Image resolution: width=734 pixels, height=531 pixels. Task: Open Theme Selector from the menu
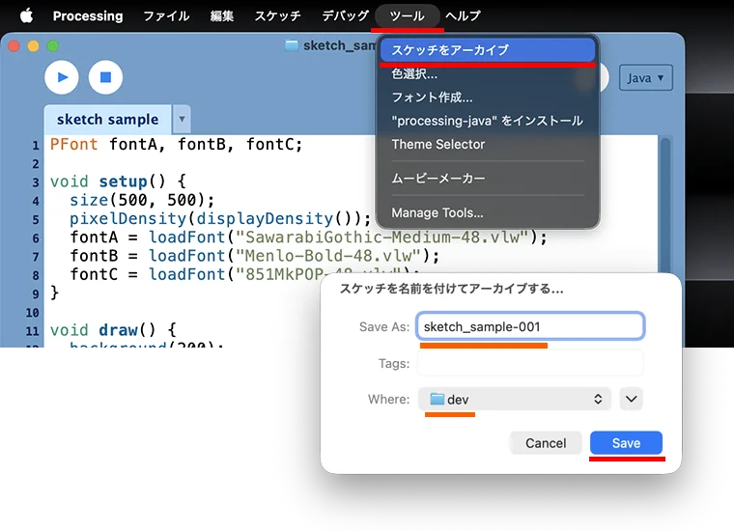pyautogui.click(x=488, y=144)
